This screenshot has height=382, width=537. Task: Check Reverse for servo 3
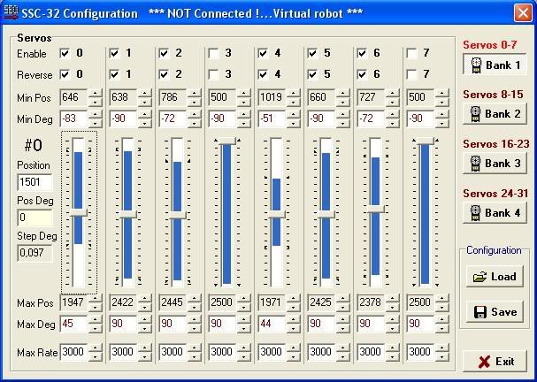(213, 74)
